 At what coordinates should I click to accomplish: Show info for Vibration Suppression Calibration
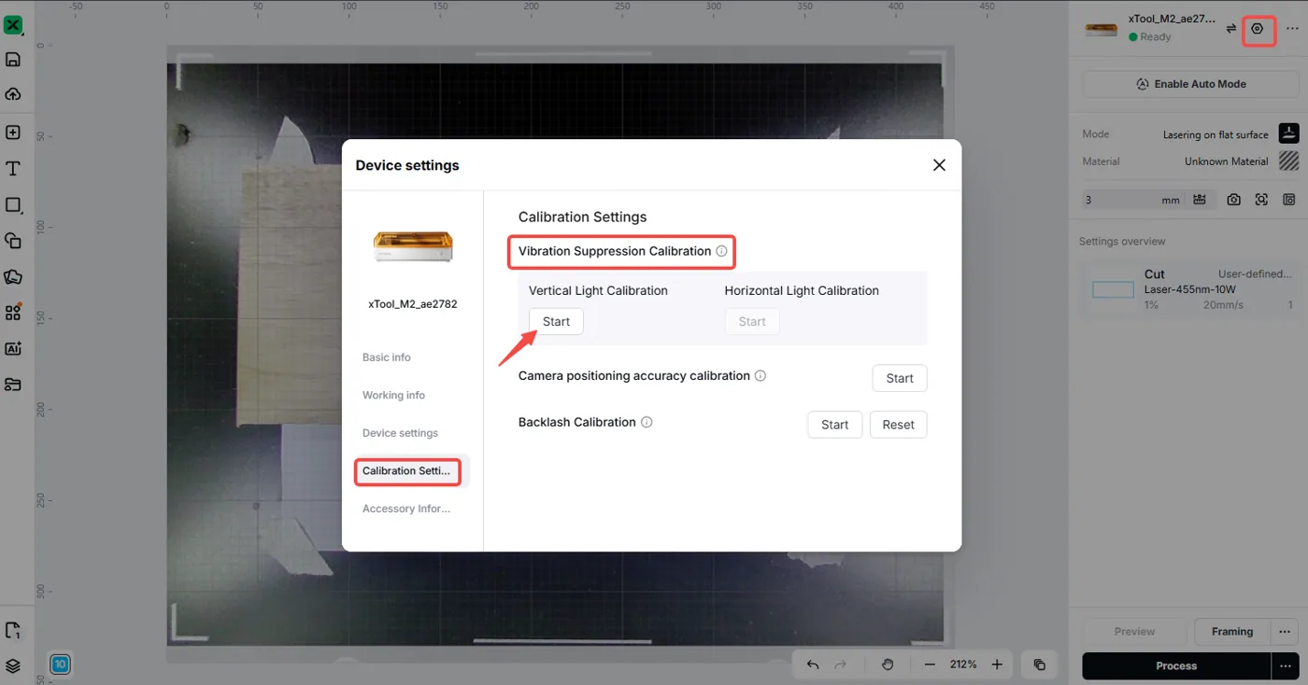pyautogui.click(x=721, y=251)
